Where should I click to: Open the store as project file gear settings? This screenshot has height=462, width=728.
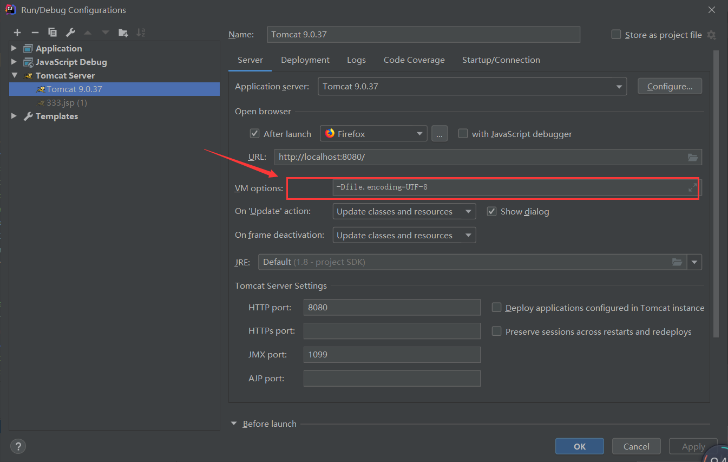point(711,35)
